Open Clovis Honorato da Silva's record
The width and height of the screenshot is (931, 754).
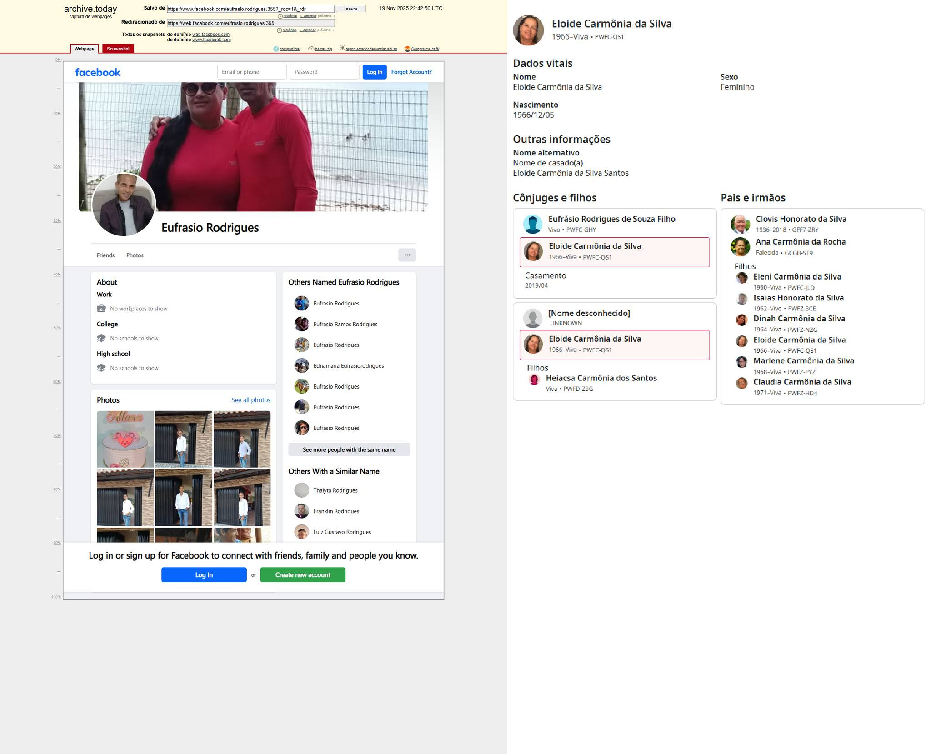(801, 219)
